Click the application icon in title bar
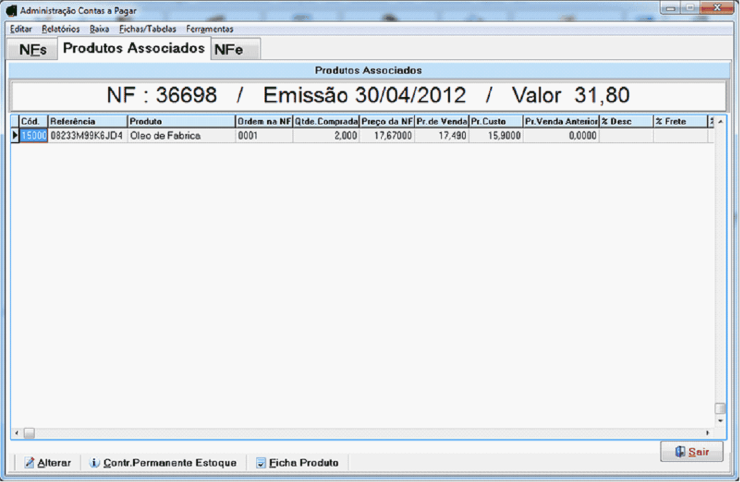 [x=11, y=11]
